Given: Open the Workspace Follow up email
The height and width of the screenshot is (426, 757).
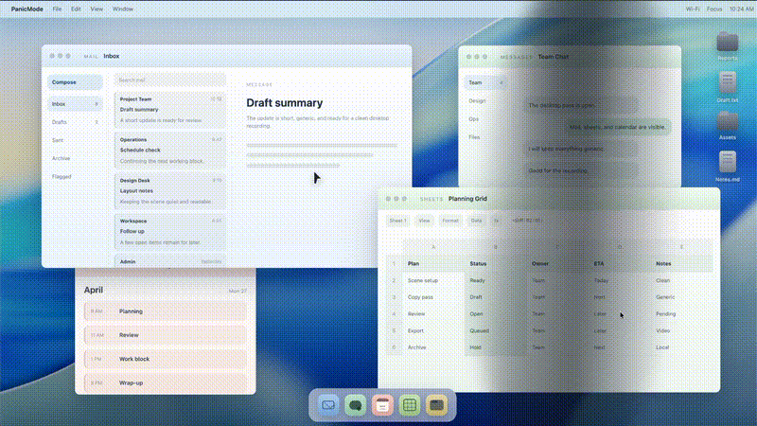Looking at the screenshot, I should (x=170, y=231).
